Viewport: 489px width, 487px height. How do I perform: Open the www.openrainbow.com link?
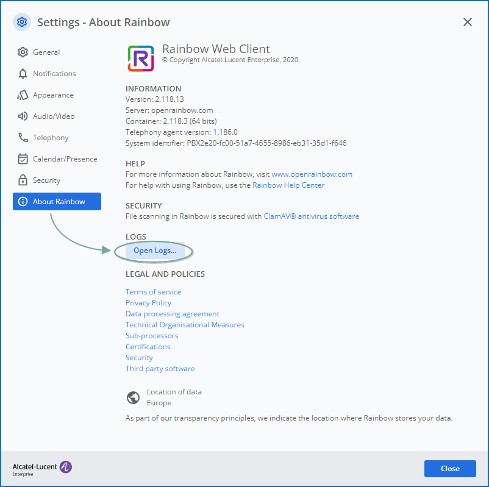point(312,174)
